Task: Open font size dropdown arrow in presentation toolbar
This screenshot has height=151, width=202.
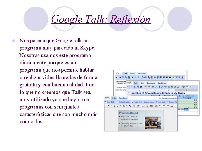Action: click(x=127, y=106)
